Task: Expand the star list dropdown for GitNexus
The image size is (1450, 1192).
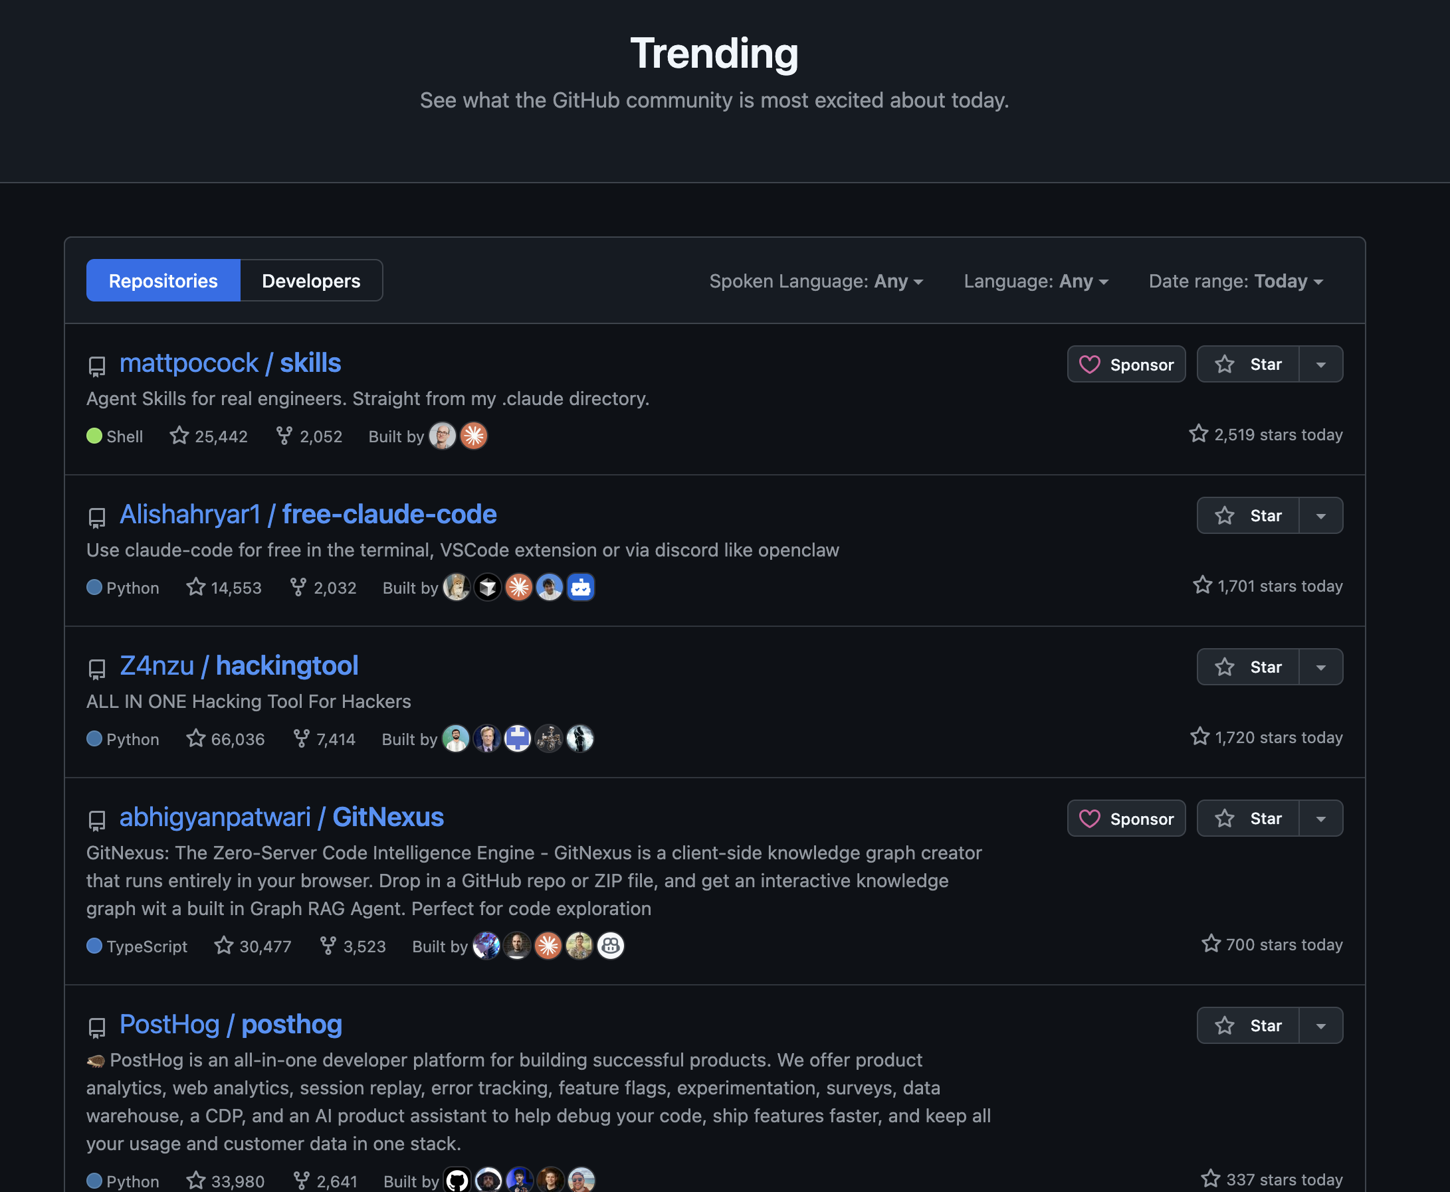Action: click(x=1321, y=819)
